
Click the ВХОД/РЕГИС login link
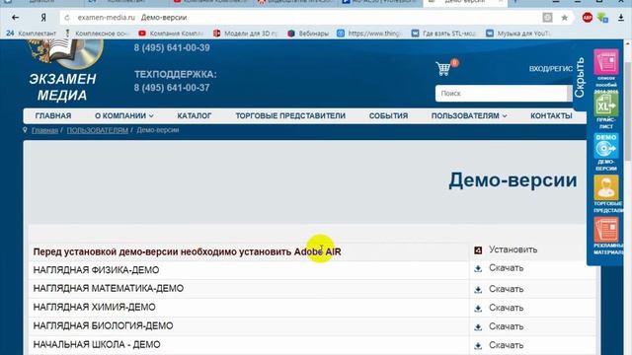click(x=551, y=69)
